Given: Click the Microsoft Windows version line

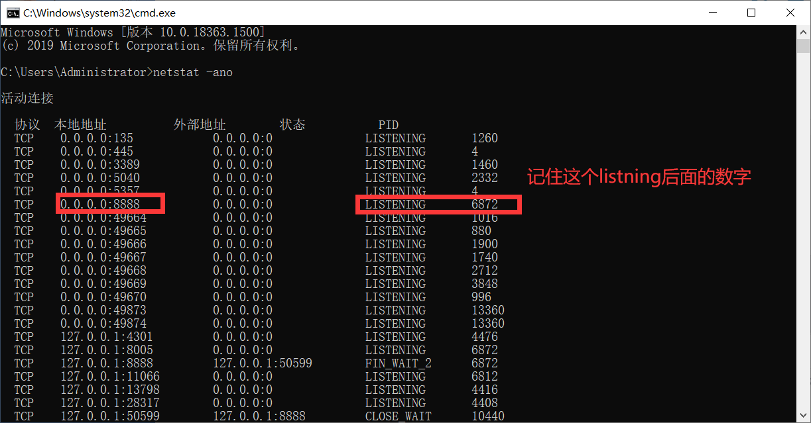Looking at the screenshot, I should (x=133, y=32).
